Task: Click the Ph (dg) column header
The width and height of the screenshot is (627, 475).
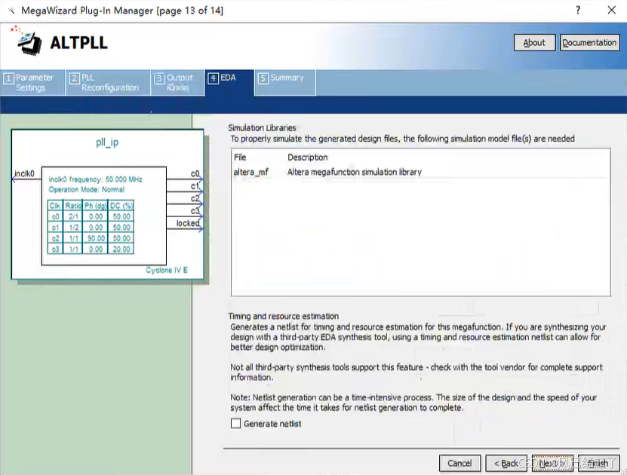Action: click(x=96, y=206)
